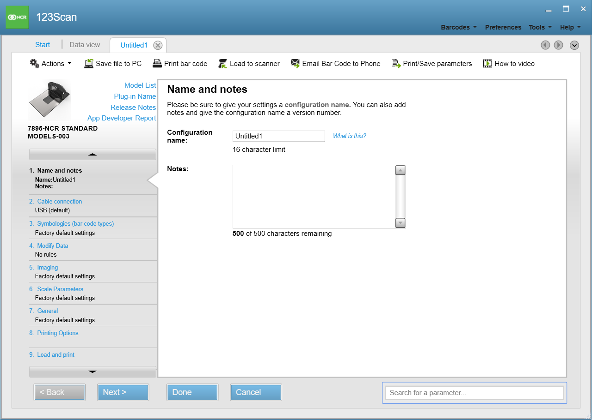Click the Print bar code printer icon
592x420 pixels.
[x=157, y=64]
